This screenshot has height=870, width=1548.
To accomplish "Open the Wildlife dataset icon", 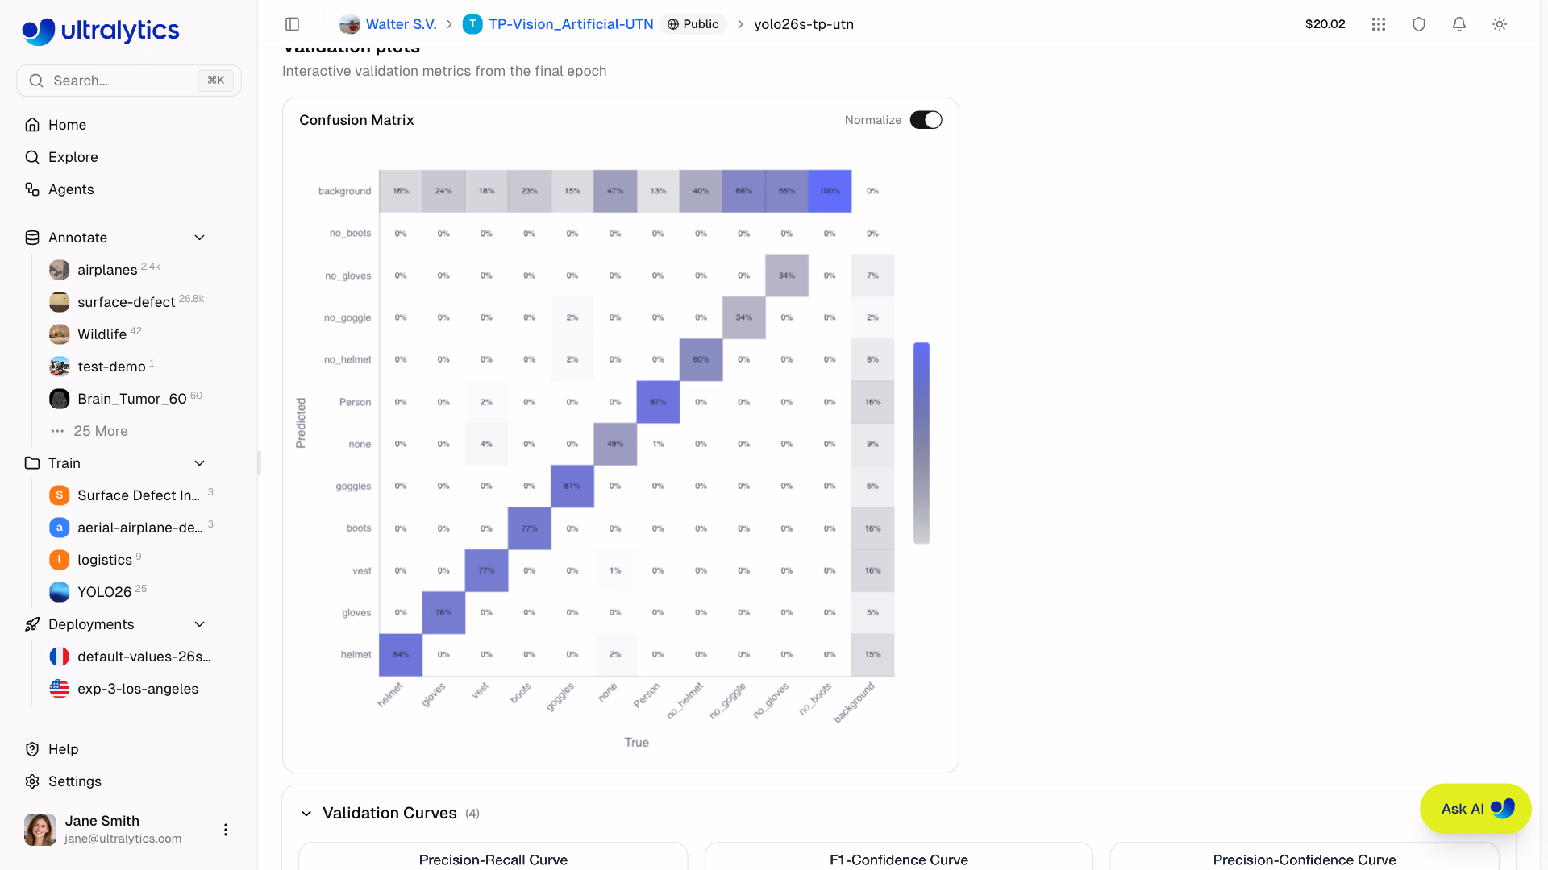I will tap(60, 334).
